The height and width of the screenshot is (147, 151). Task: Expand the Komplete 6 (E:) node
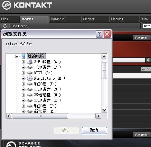[23, 78]
